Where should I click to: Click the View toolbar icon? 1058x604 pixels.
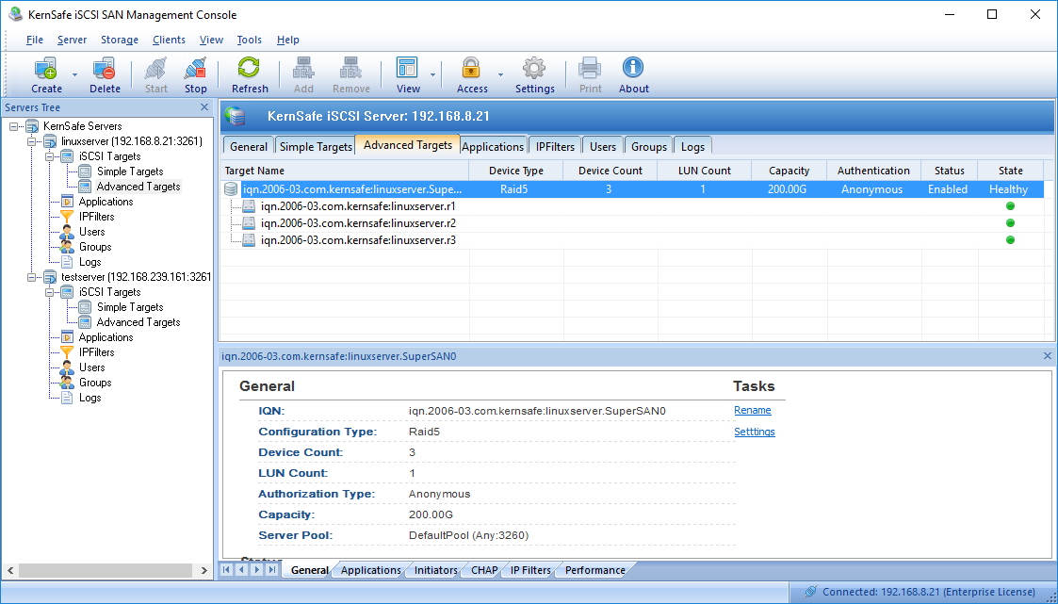point(408,68)
